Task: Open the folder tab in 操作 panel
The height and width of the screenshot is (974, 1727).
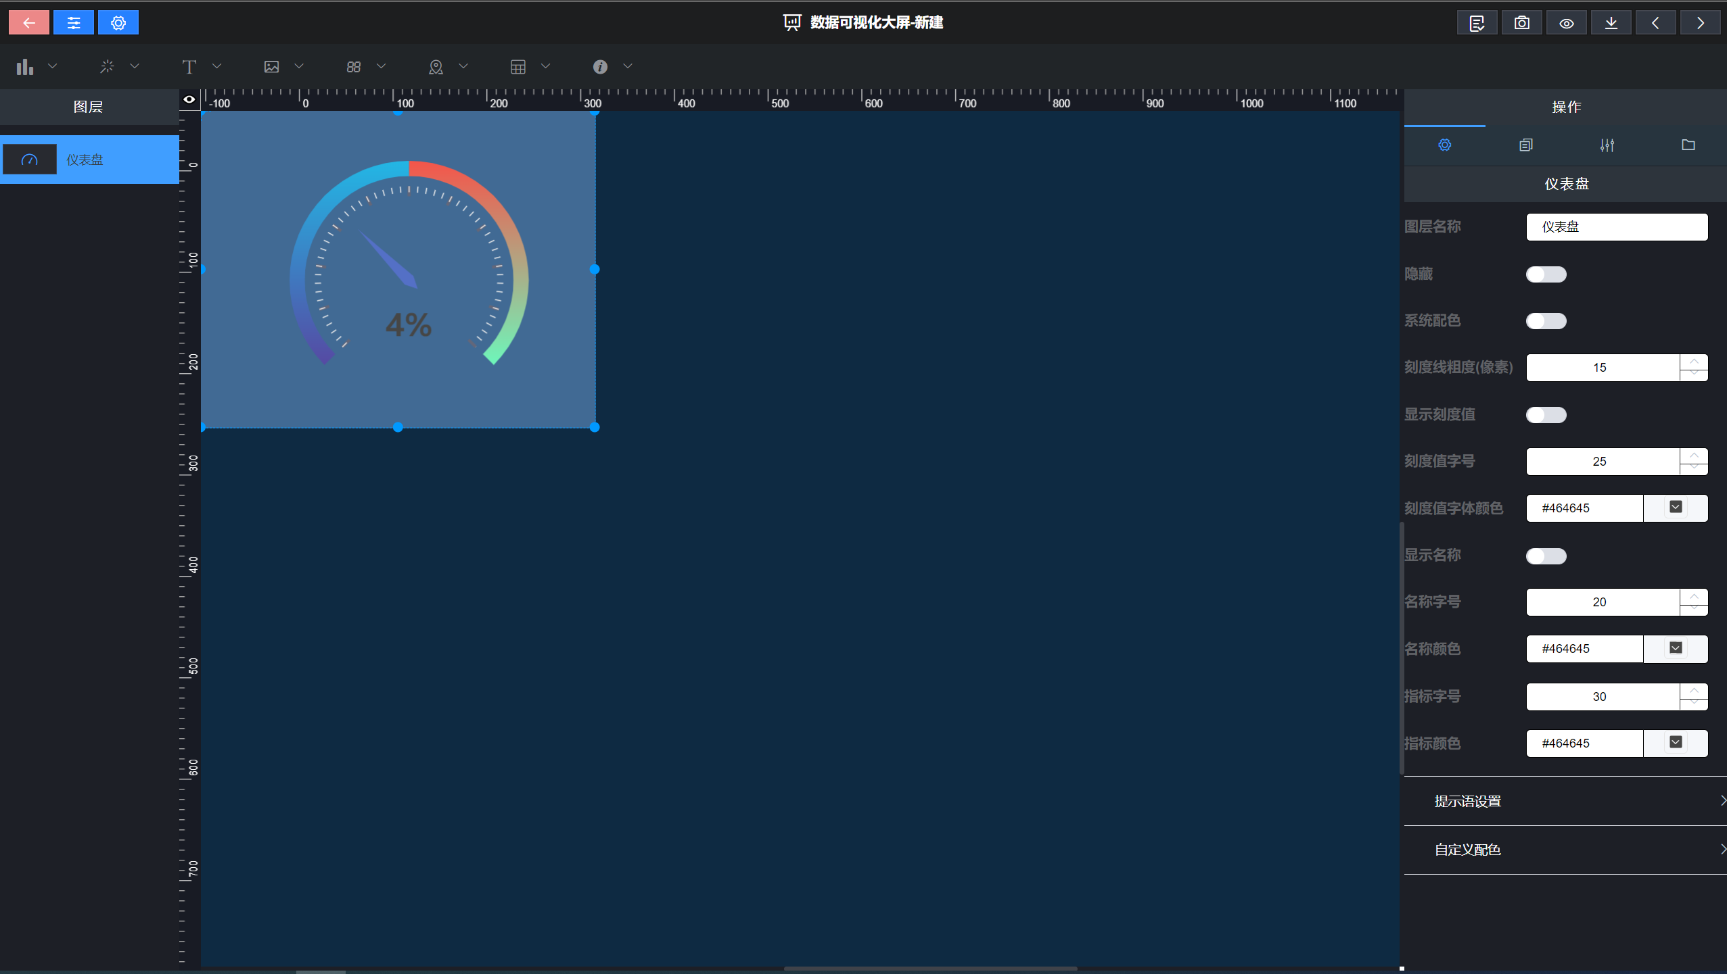Action: pos(1688,145)
